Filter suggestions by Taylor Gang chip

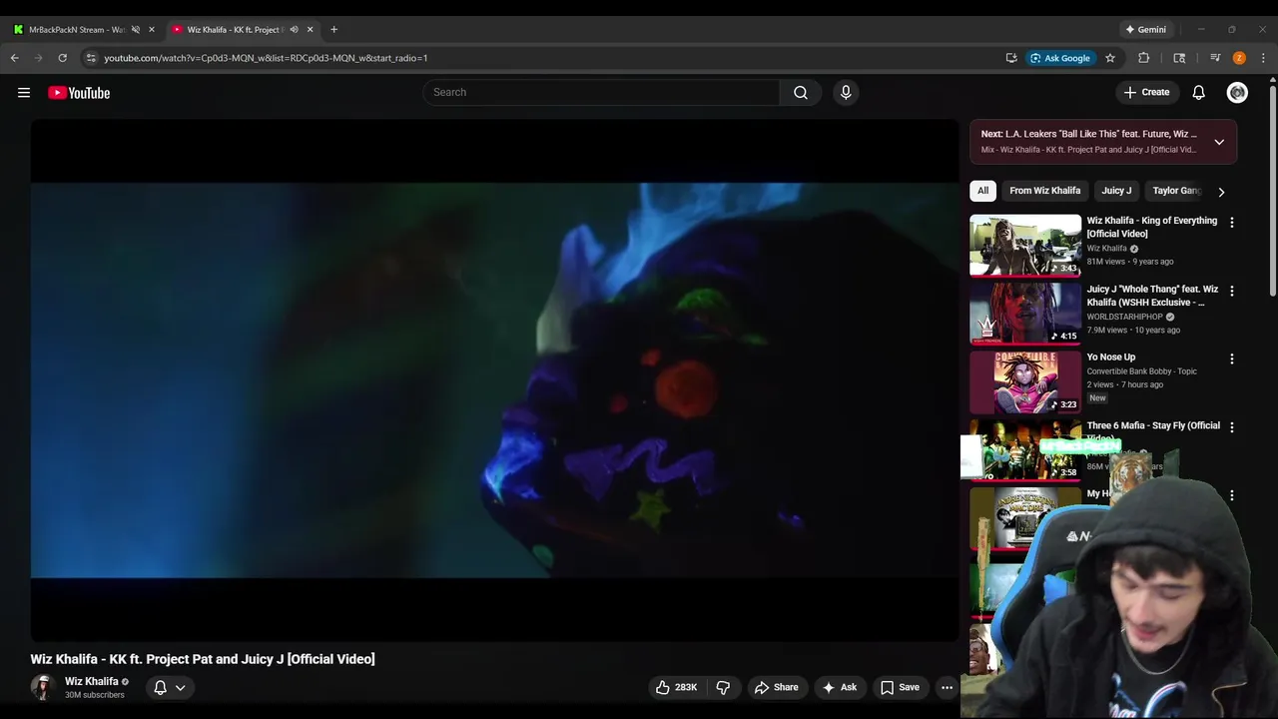[x=1176, y=191]
